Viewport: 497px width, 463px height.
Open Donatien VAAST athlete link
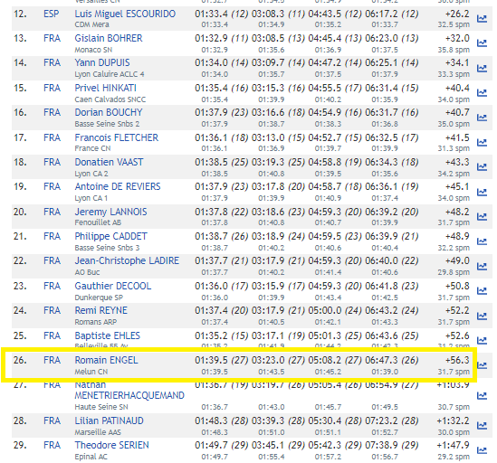point(109,162)
